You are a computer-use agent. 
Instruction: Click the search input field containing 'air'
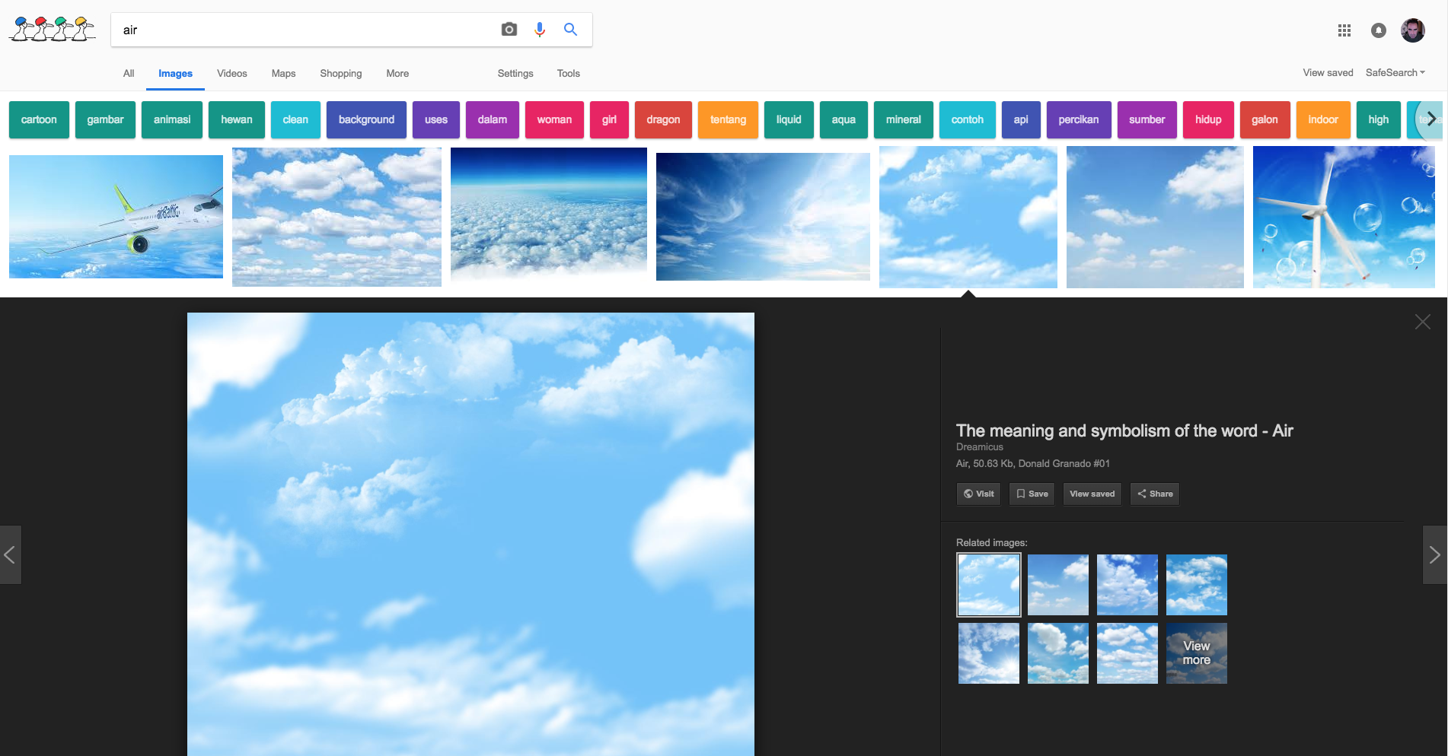click(x=305, y=30)
